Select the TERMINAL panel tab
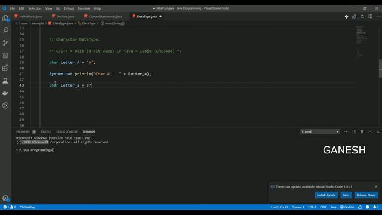Viewport: 382px width, 215px height. click(89, 131)
